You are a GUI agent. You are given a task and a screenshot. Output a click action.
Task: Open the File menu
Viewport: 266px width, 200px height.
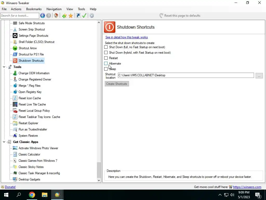coord(4,9)
